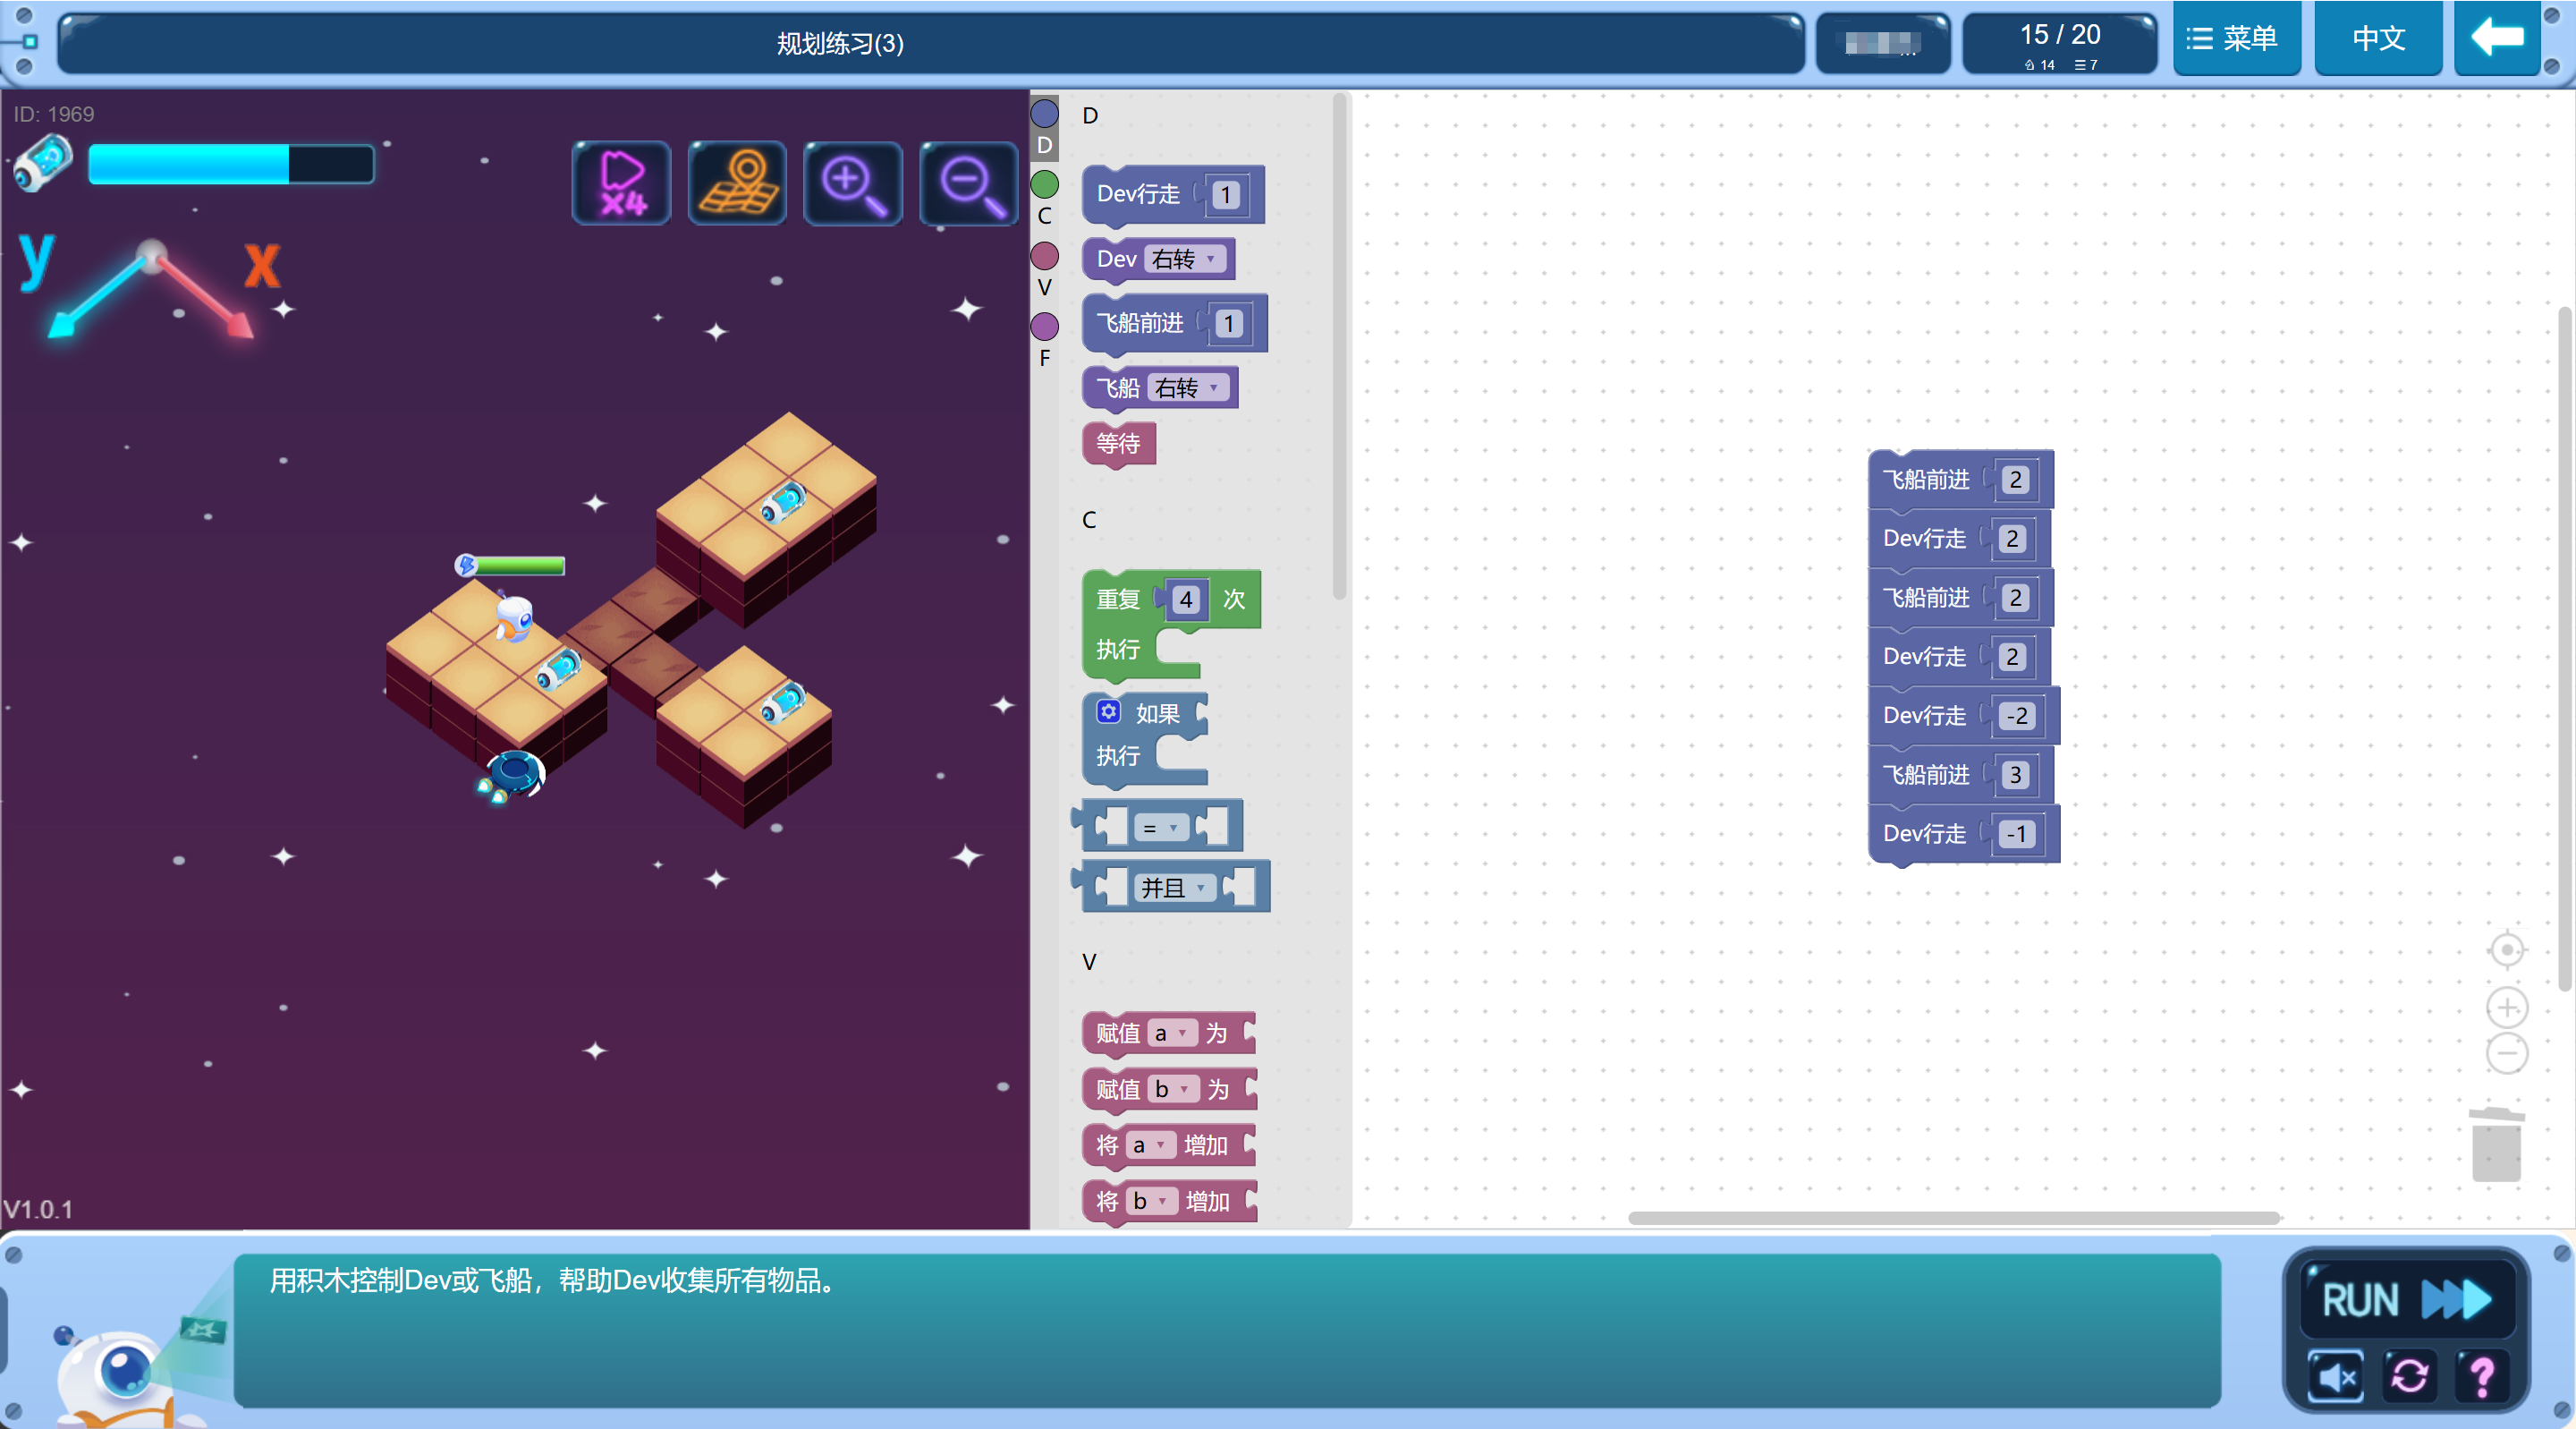Image resolution: width=2576 pixels, height=1429 pixels.
Task: Open help with question mark icon
Action: pyautogui.click(x=2482, y=1378)
